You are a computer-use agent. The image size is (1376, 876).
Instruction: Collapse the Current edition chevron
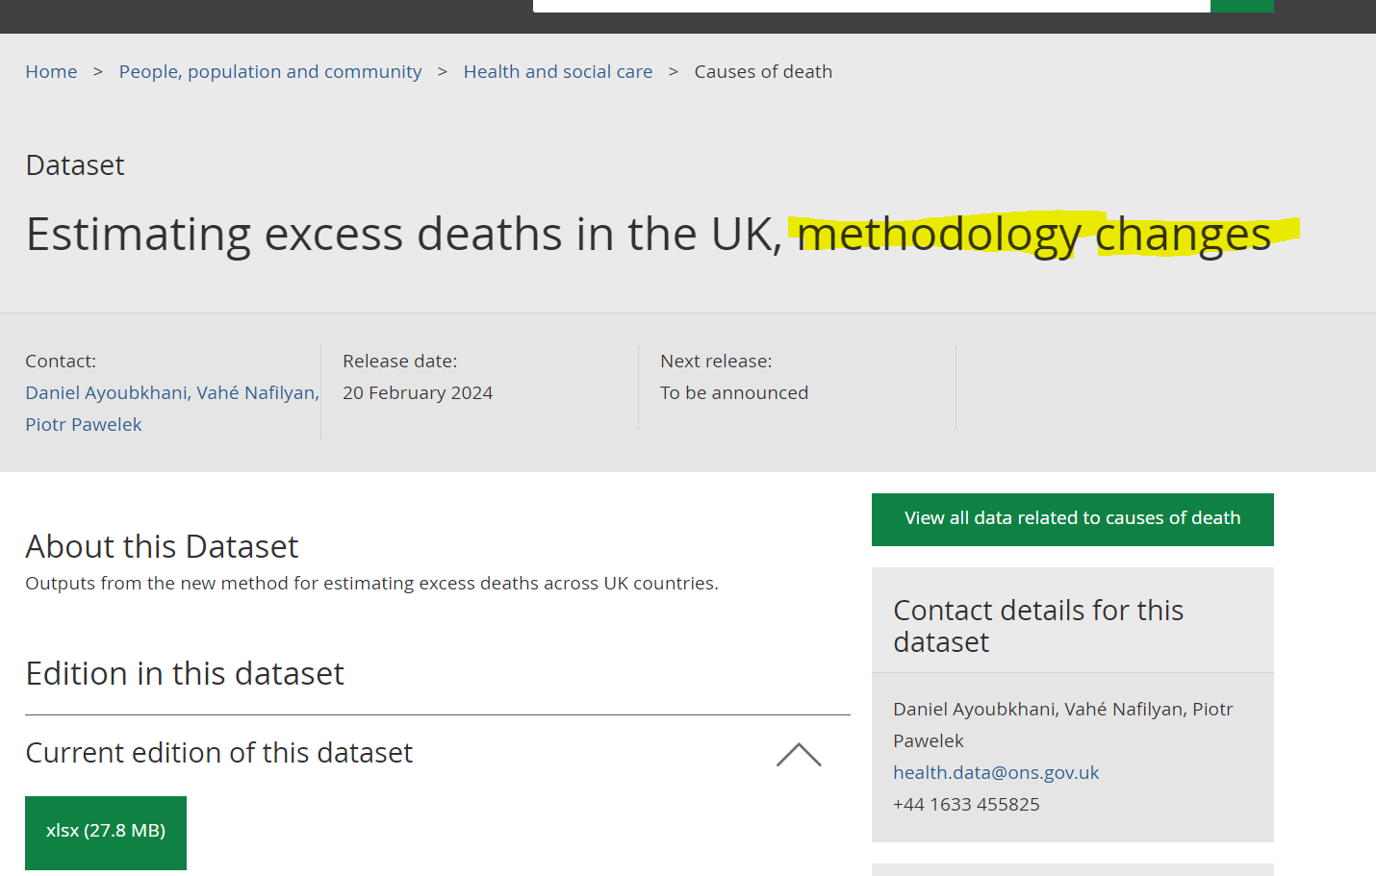(799, 755)
